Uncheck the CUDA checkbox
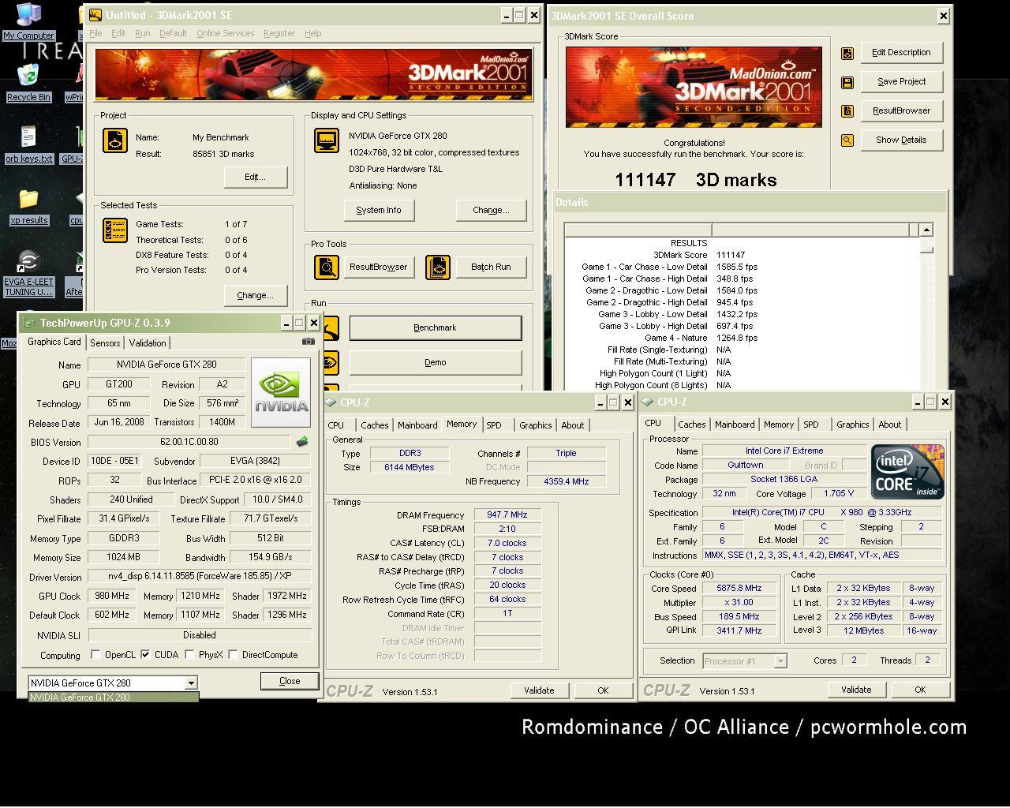1010x808 pixels. pos(145,655)
